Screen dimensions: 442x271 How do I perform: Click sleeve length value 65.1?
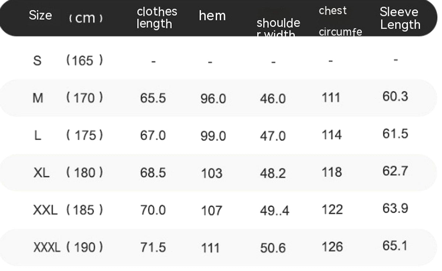click(x=395, y=245)
